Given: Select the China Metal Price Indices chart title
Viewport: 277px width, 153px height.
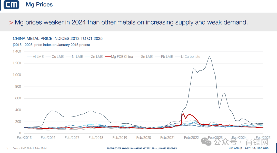Looking at the screenshot, I should click(x=58, y=39).
